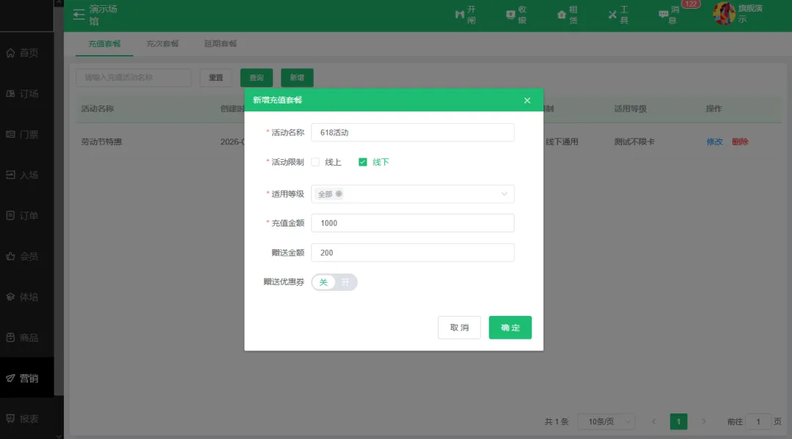Open the 收银 cashier icon in header
Screen dimensions: 792x439
(516, 15)
